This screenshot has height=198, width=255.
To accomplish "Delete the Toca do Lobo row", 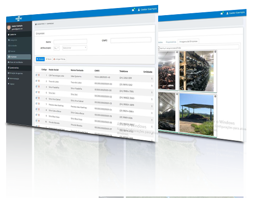I will coord(39,81).
